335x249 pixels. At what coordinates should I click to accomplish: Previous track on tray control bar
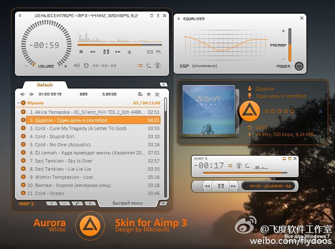(x=207, y=186)
